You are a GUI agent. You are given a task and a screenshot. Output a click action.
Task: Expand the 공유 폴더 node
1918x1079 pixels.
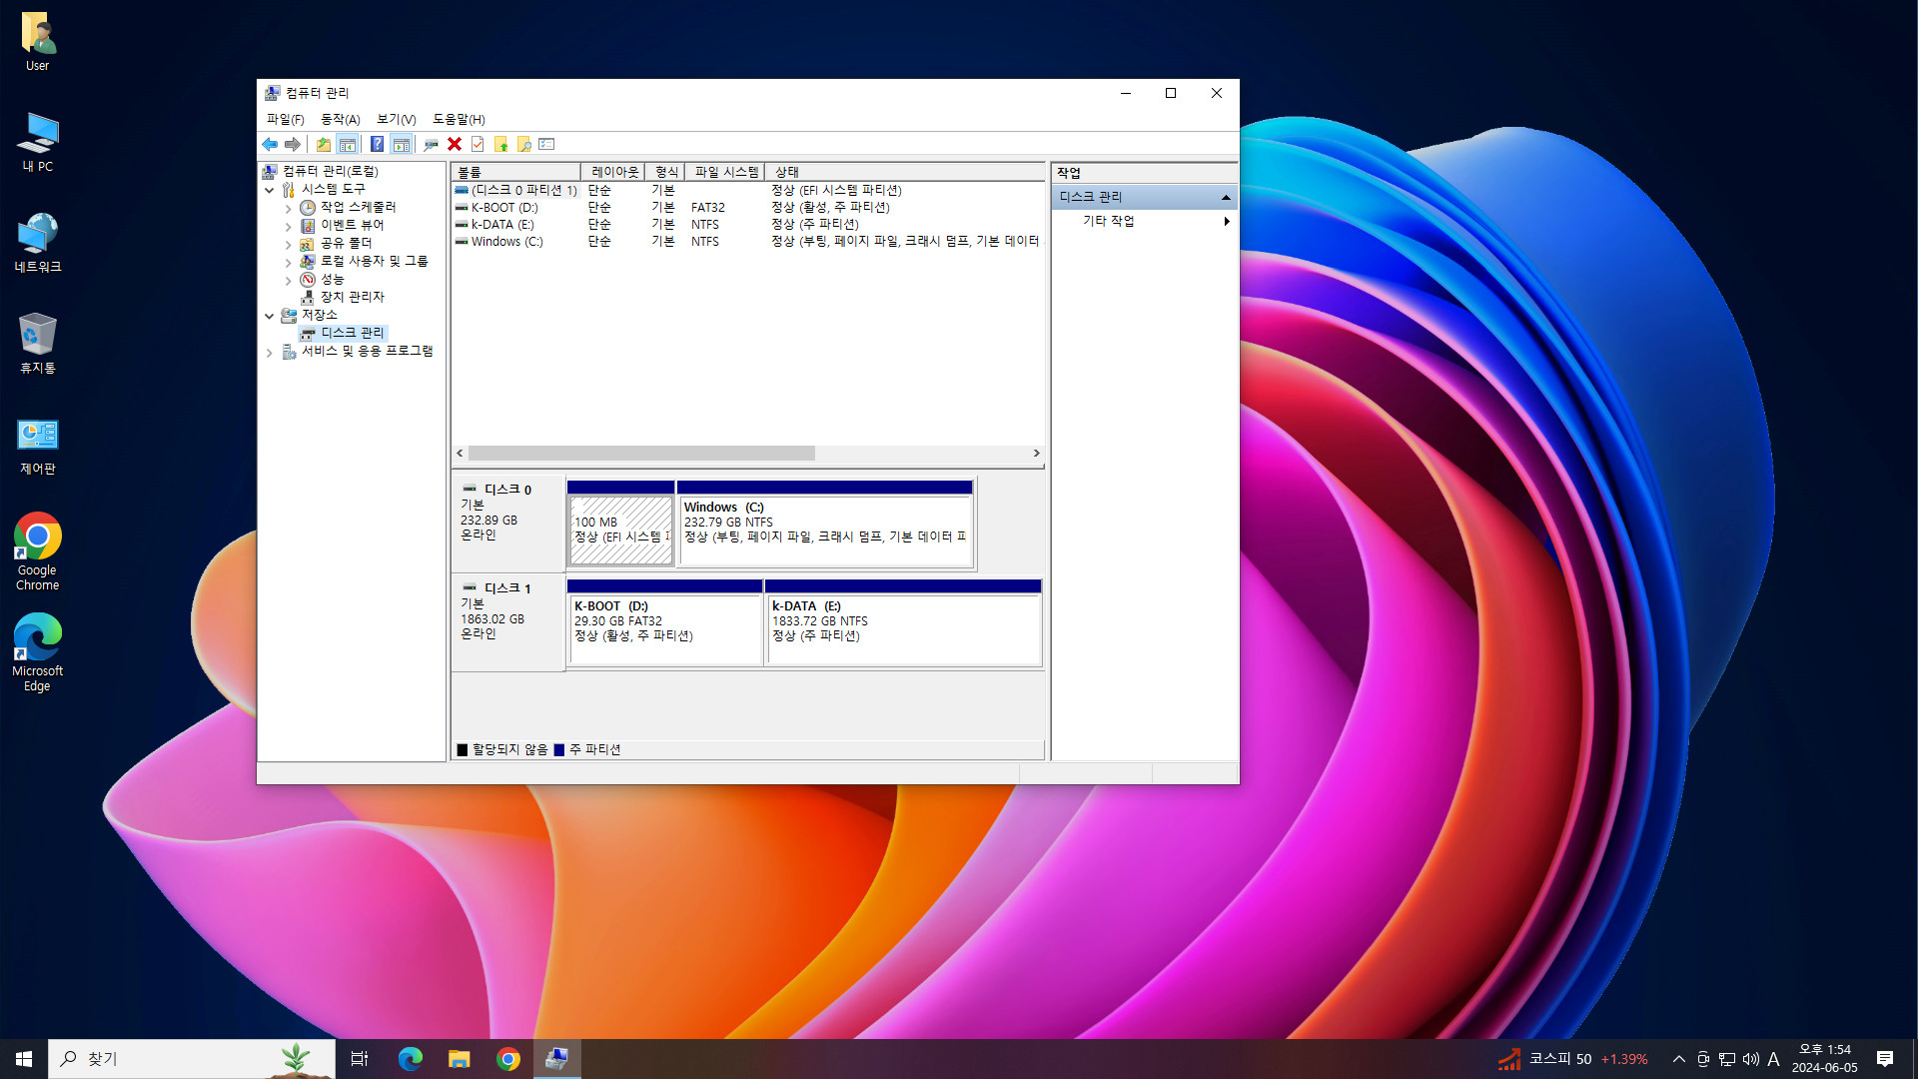click(289, 244)
